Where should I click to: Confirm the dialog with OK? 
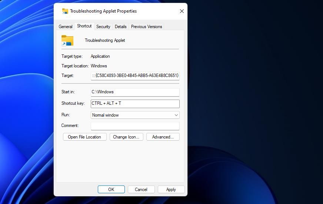pos(111,190)
